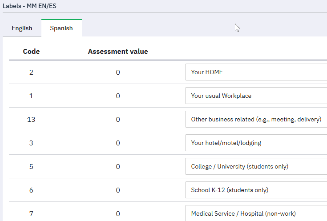Click the 'Other business related' label field
Viewport: 327px width, 221px height.
256,119
